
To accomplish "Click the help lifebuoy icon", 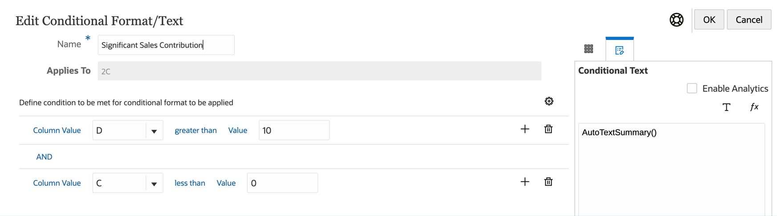I will pyautogui.click(x=676, y=20).
